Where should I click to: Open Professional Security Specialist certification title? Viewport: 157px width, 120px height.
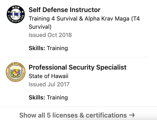(78, 67)
